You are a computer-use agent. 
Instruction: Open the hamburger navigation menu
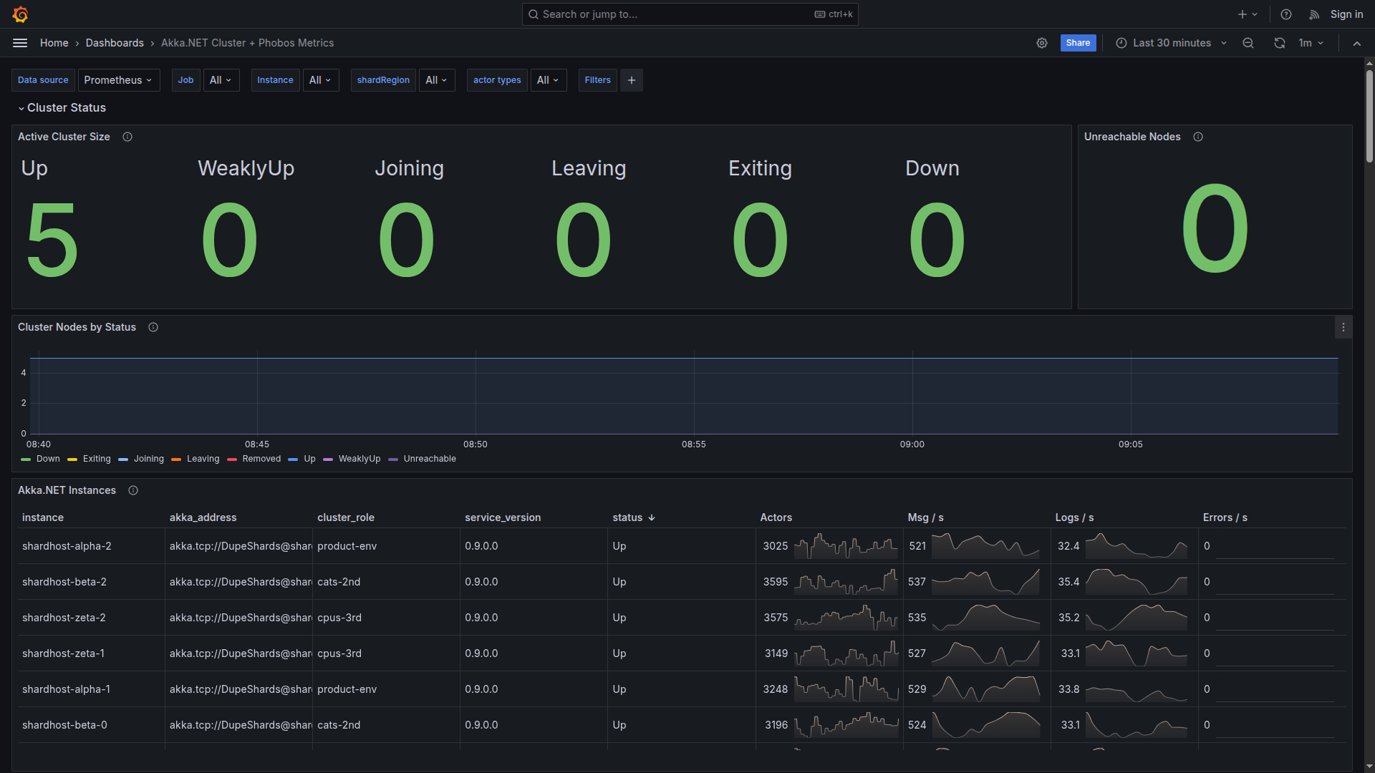(20, 43)
